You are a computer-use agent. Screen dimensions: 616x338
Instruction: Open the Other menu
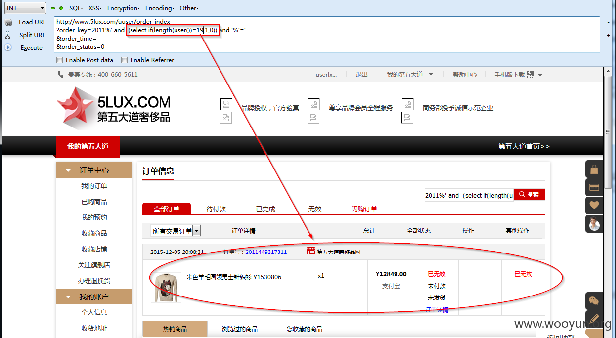[x=189, y=8]
